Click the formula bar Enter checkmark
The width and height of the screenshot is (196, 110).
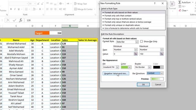point(14,20)
